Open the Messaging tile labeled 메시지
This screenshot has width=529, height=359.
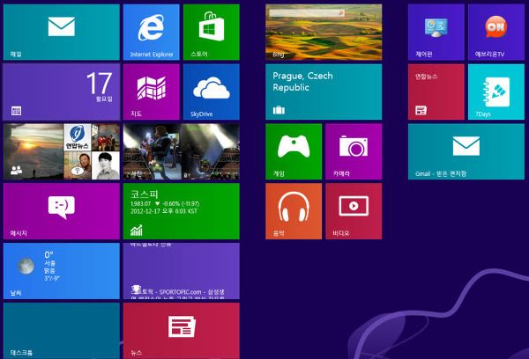coord(62,211)
